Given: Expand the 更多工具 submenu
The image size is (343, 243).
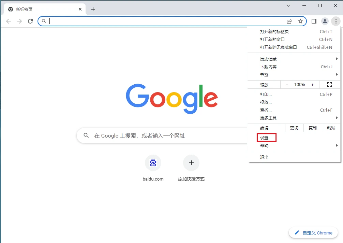Looking at the screenshot, I should [x=294, y=118].
